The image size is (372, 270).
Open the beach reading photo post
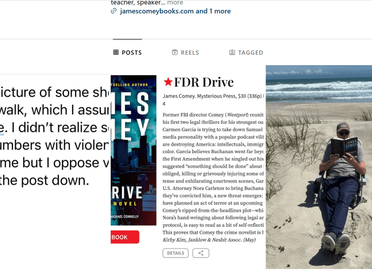pyautogui.click(x=319, y=167)
